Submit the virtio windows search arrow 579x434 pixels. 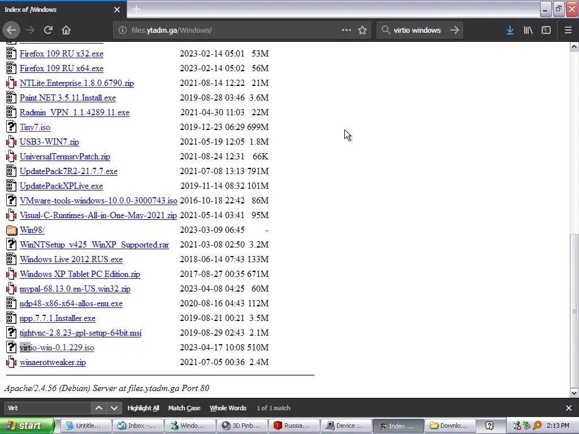click(455, 31)
